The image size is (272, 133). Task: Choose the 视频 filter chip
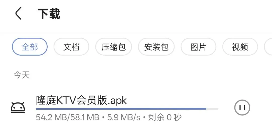(x=240, y=47)
